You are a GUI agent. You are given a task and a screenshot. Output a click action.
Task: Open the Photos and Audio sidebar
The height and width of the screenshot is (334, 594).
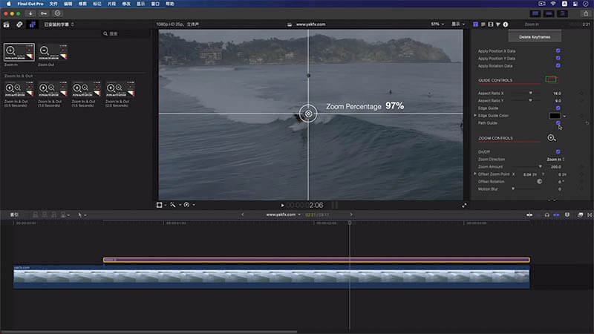(x=19, y=24)
